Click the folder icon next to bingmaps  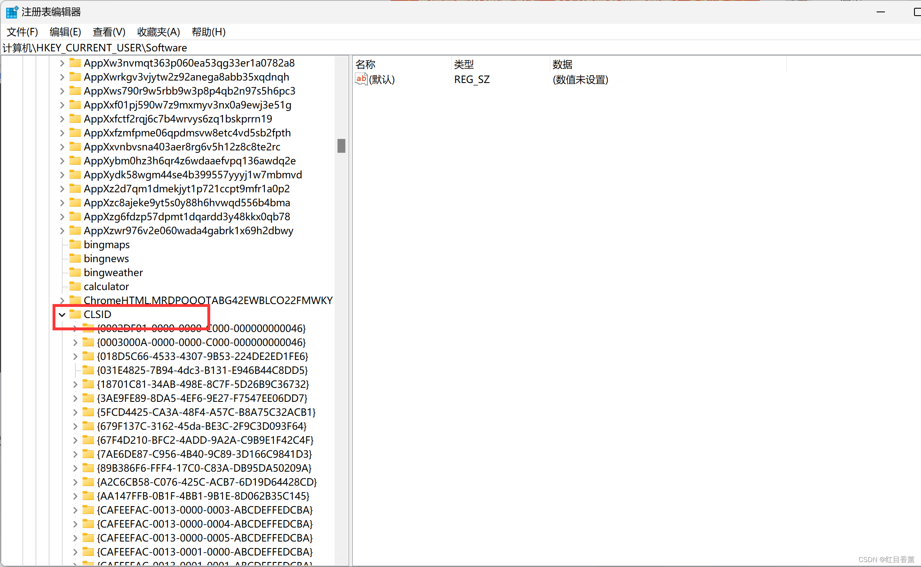coord(75,244)
